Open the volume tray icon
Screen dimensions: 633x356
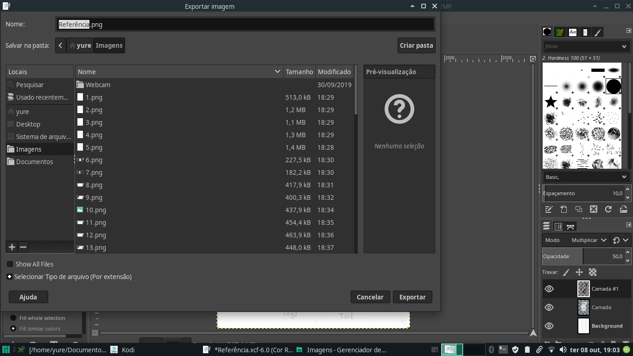(x=563, y=350)
